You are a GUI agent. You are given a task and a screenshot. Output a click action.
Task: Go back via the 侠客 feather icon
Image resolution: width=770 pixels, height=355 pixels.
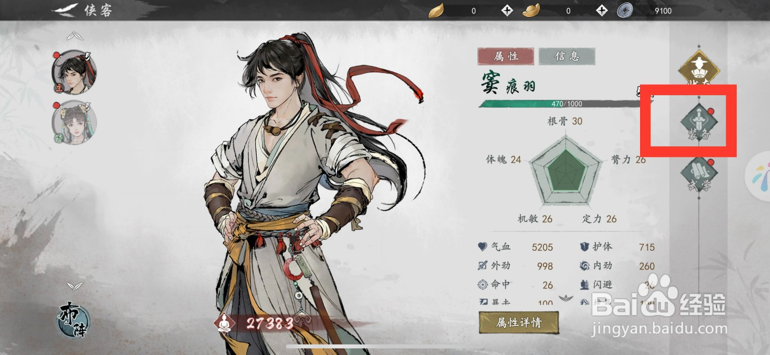tap(65, 10)
